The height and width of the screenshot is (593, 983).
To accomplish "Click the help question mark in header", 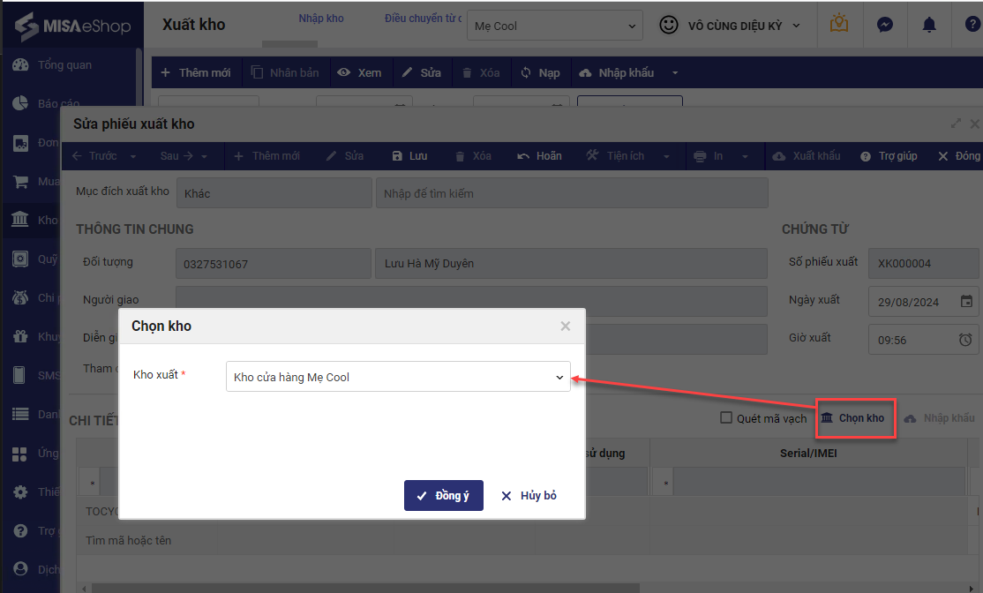I will click(972, 25).
